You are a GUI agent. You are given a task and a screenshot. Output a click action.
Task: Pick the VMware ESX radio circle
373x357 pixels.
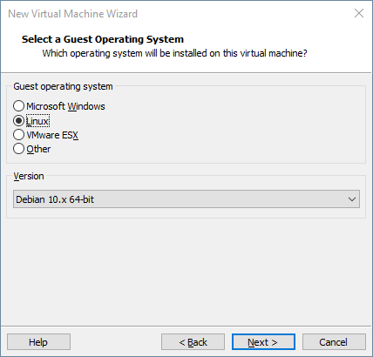18,135
